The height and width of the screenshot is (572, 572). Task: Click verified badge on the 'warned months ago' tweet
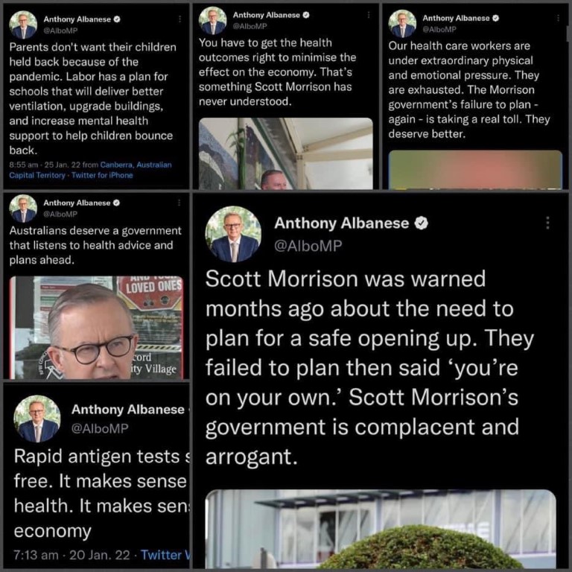click(422, 223)
